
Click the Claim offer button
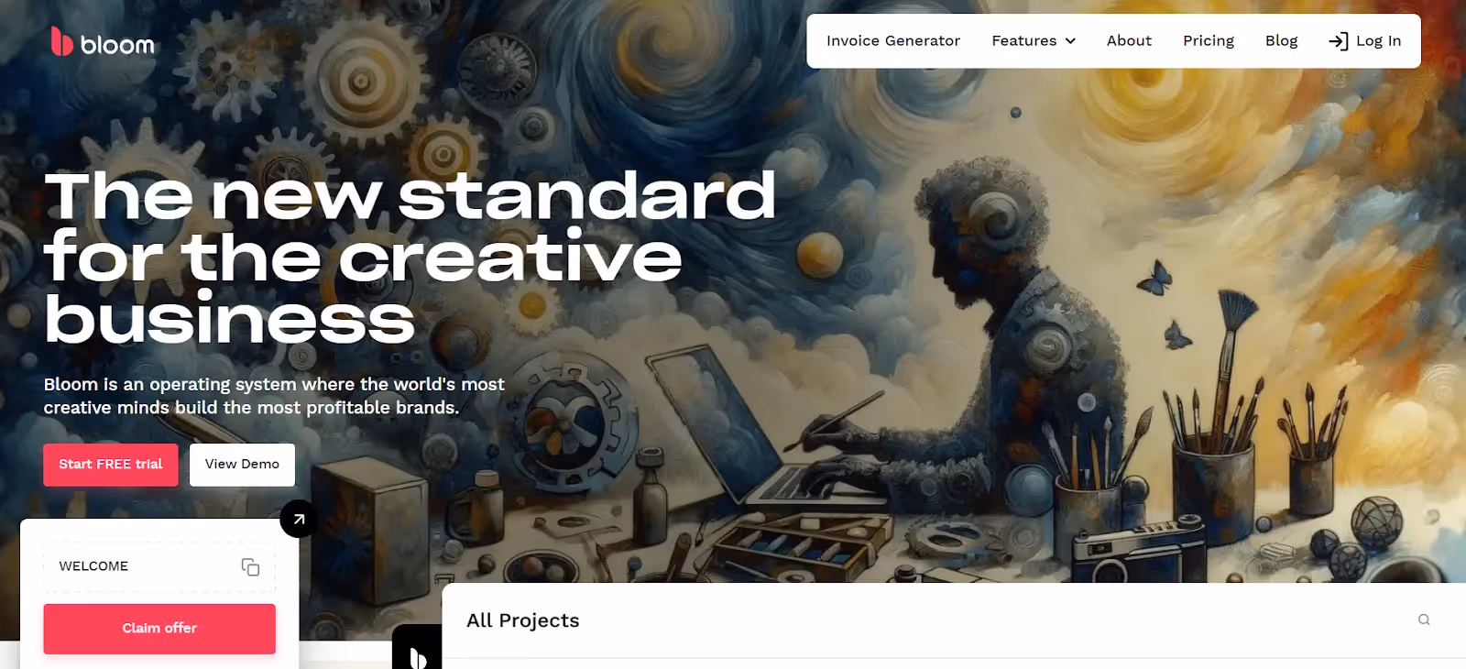(x=159, y=629)
